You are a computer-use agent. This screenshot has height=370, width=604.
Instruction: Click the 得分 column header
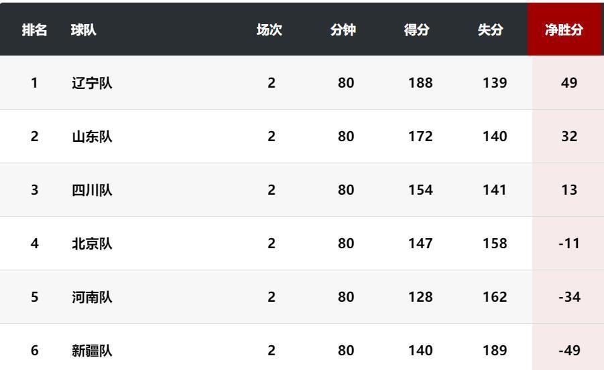pyautogui.click(x=417, y=30)
